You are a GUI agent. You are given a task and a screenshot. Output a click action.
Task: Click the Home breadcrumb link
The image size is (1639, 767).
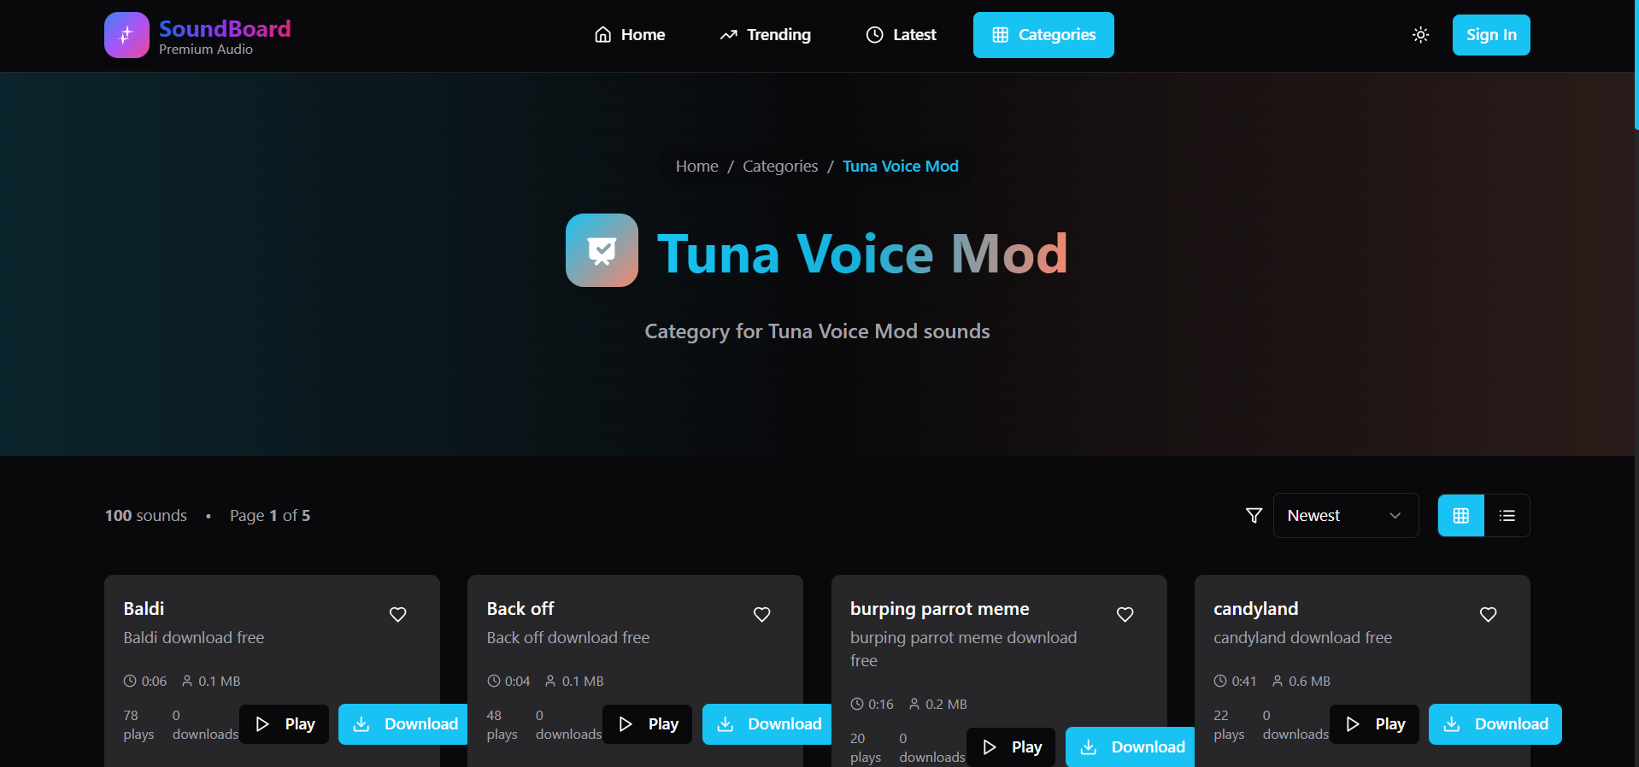pos(697,167)
